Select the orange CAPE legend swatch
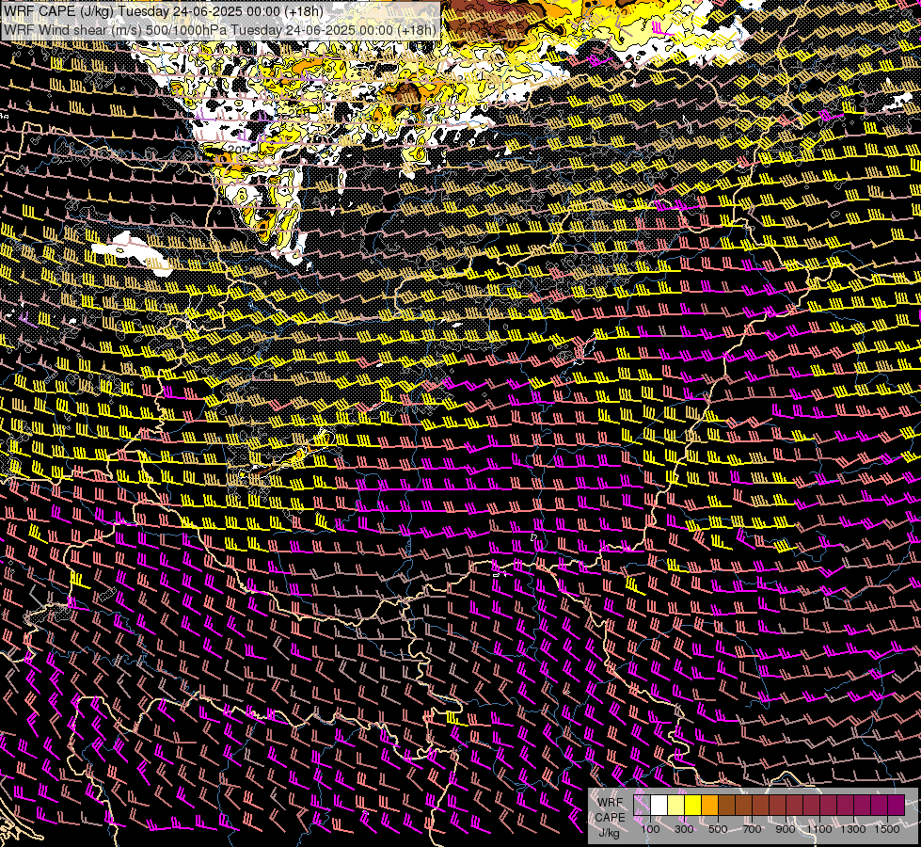The image size is (921, 847). (709, 806)
